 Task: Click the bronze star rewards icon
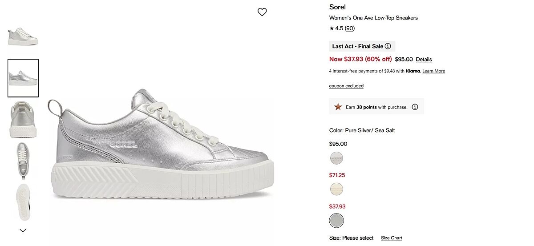pos(338,107)
